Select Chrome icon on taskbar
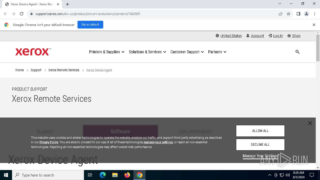Screen dimensions: 320x180 point(139,175)
